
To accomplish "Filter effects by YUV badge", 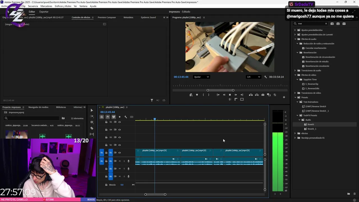I will tap(344, 24).
